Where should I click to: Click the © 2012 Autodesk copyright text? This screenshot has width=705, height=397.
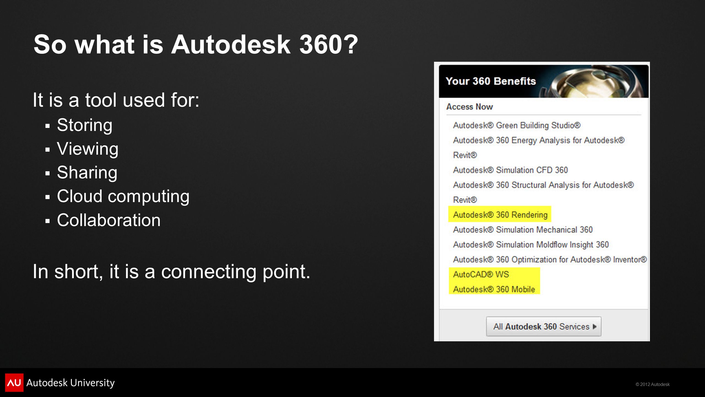pos(652,384)
